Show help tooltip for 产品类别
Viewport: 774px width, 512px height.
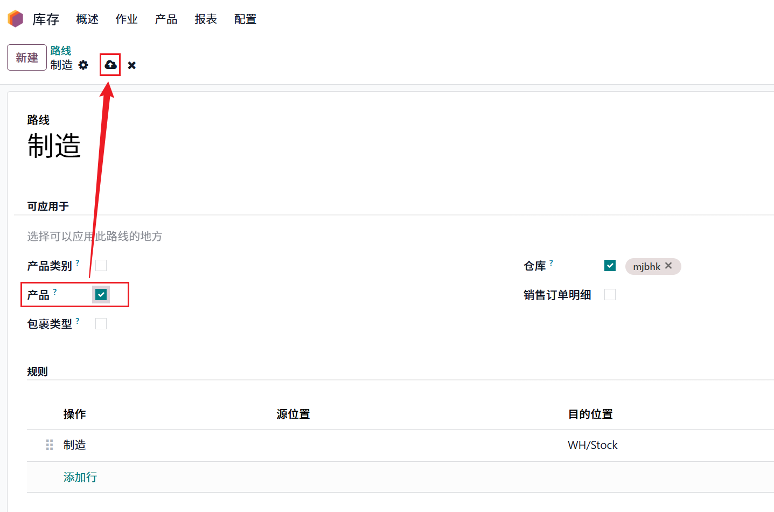coord(78,262)
